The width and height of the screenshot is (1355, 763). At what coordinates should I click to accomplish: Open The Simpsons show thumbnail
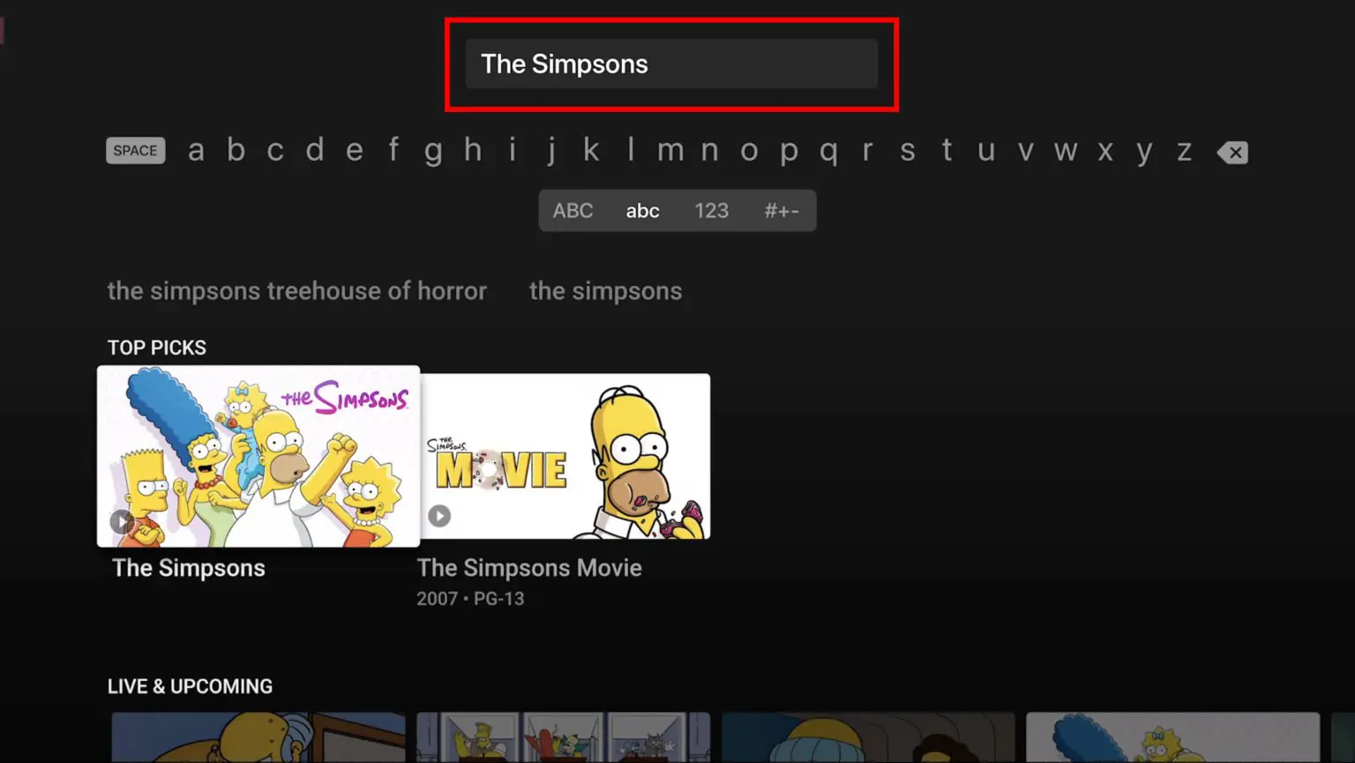[258, 456]
